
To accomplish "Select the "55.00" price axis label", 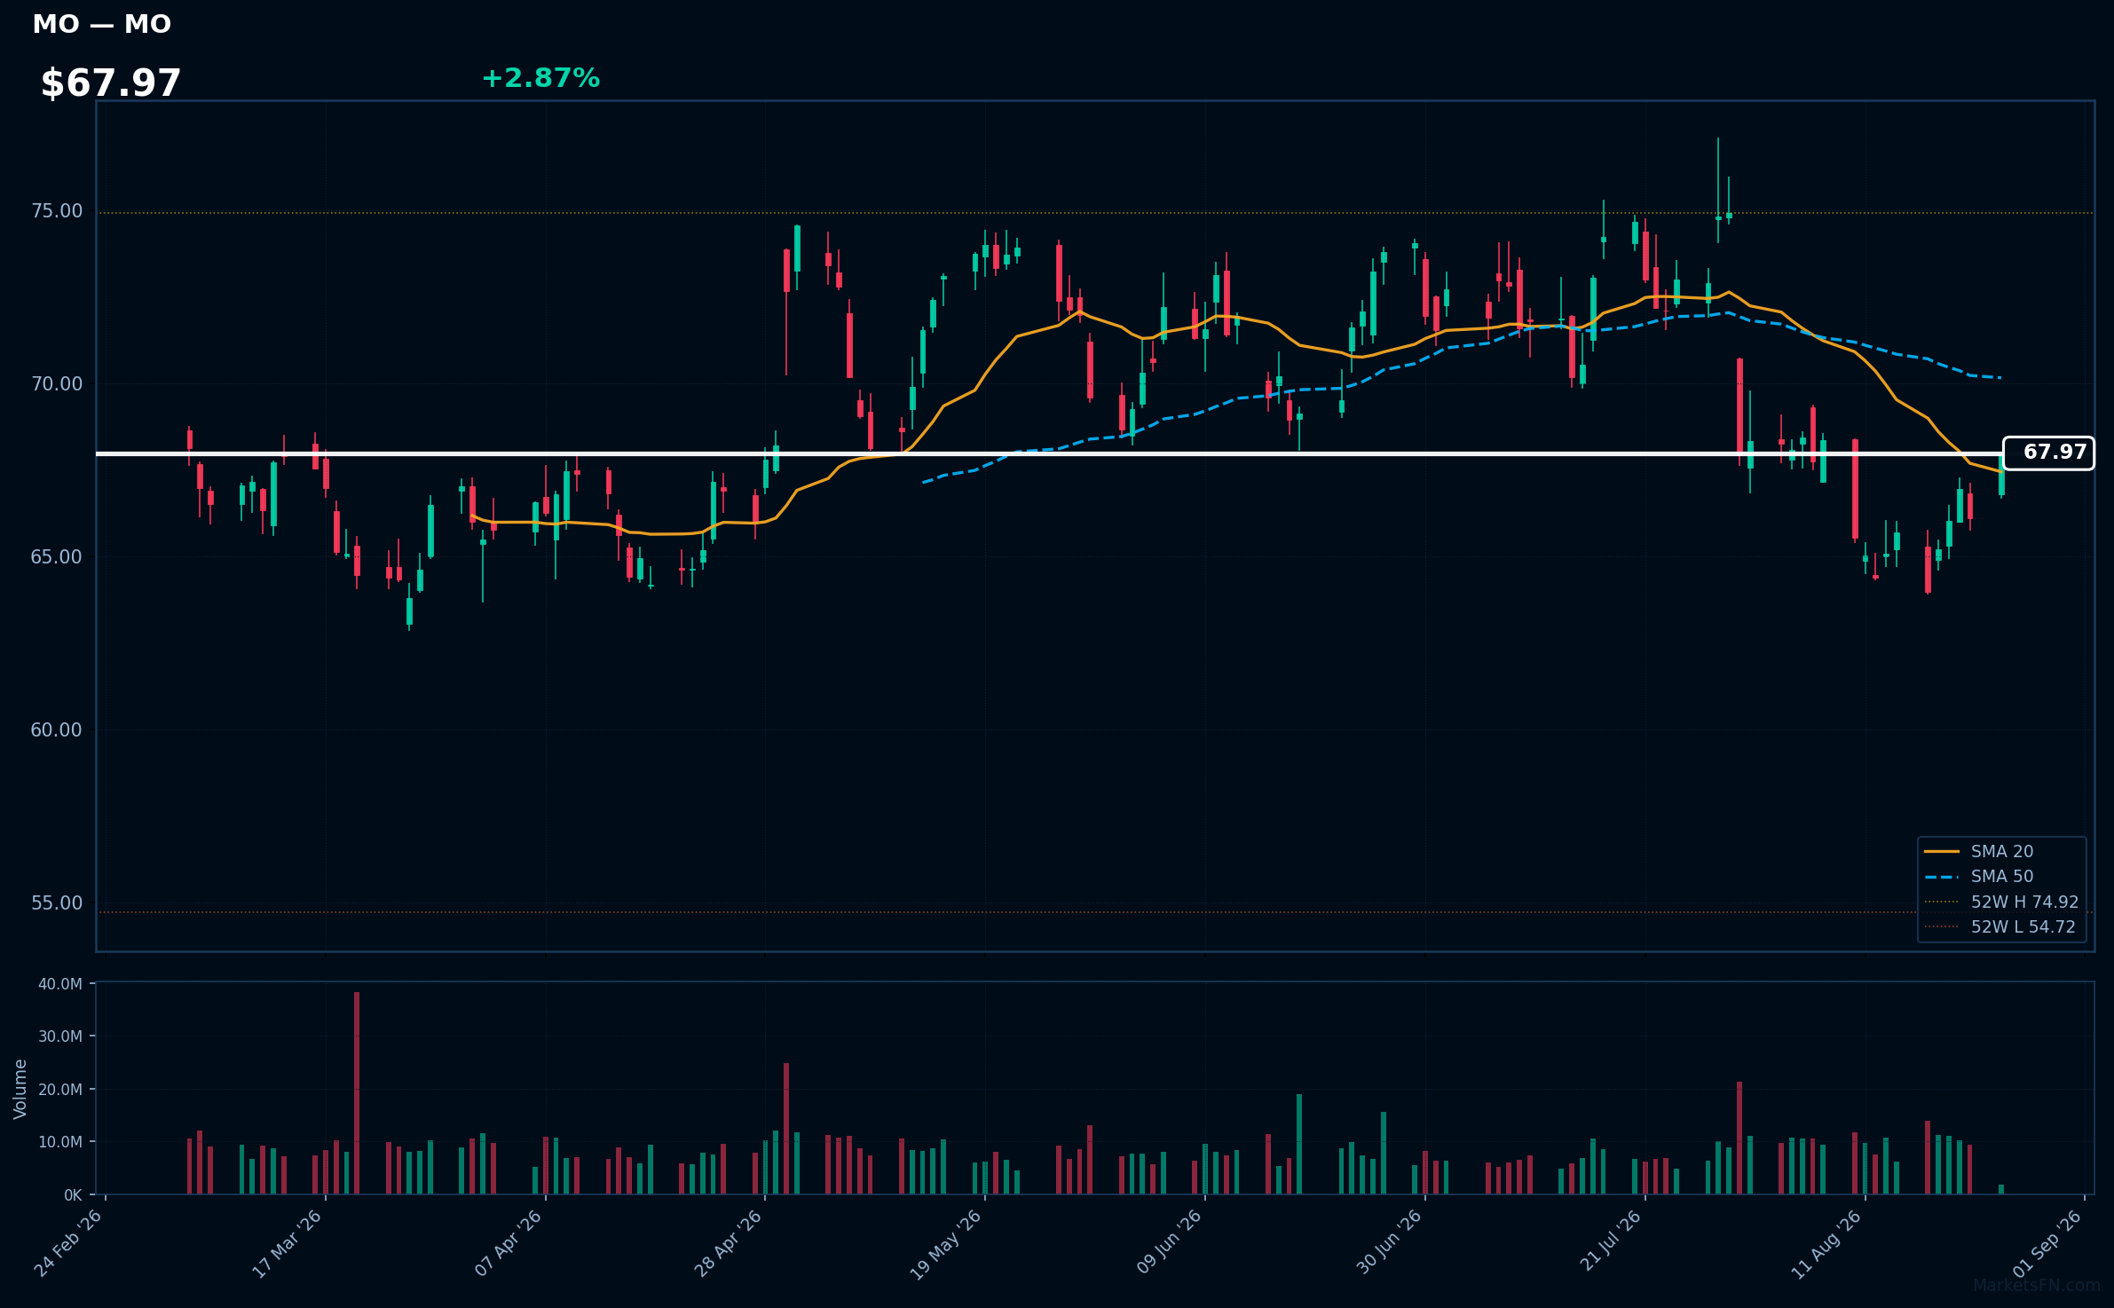I will click(x=57, y=903).
